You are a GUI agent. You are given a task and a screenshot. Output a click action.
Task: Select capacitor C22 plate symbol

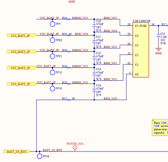coord(94,58)
